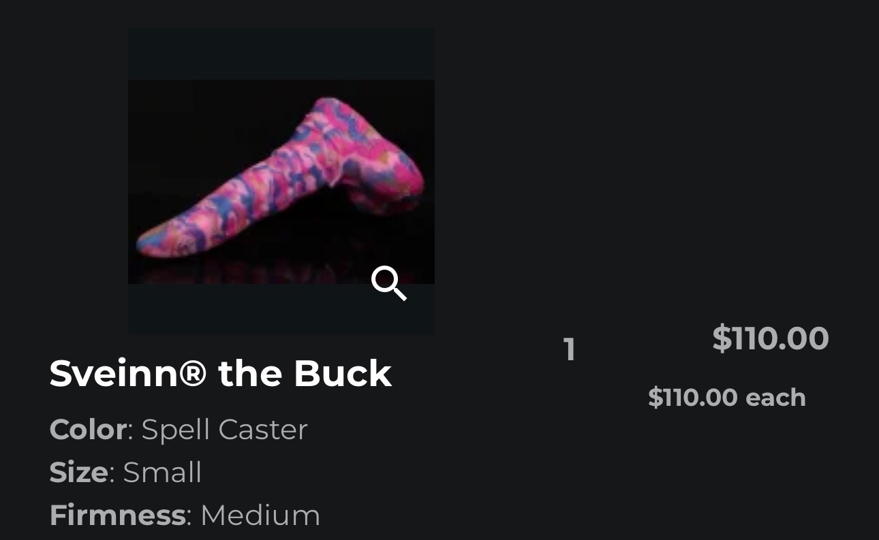
Task: Click the registered trademark symbol in title
Action: (192, 373)
